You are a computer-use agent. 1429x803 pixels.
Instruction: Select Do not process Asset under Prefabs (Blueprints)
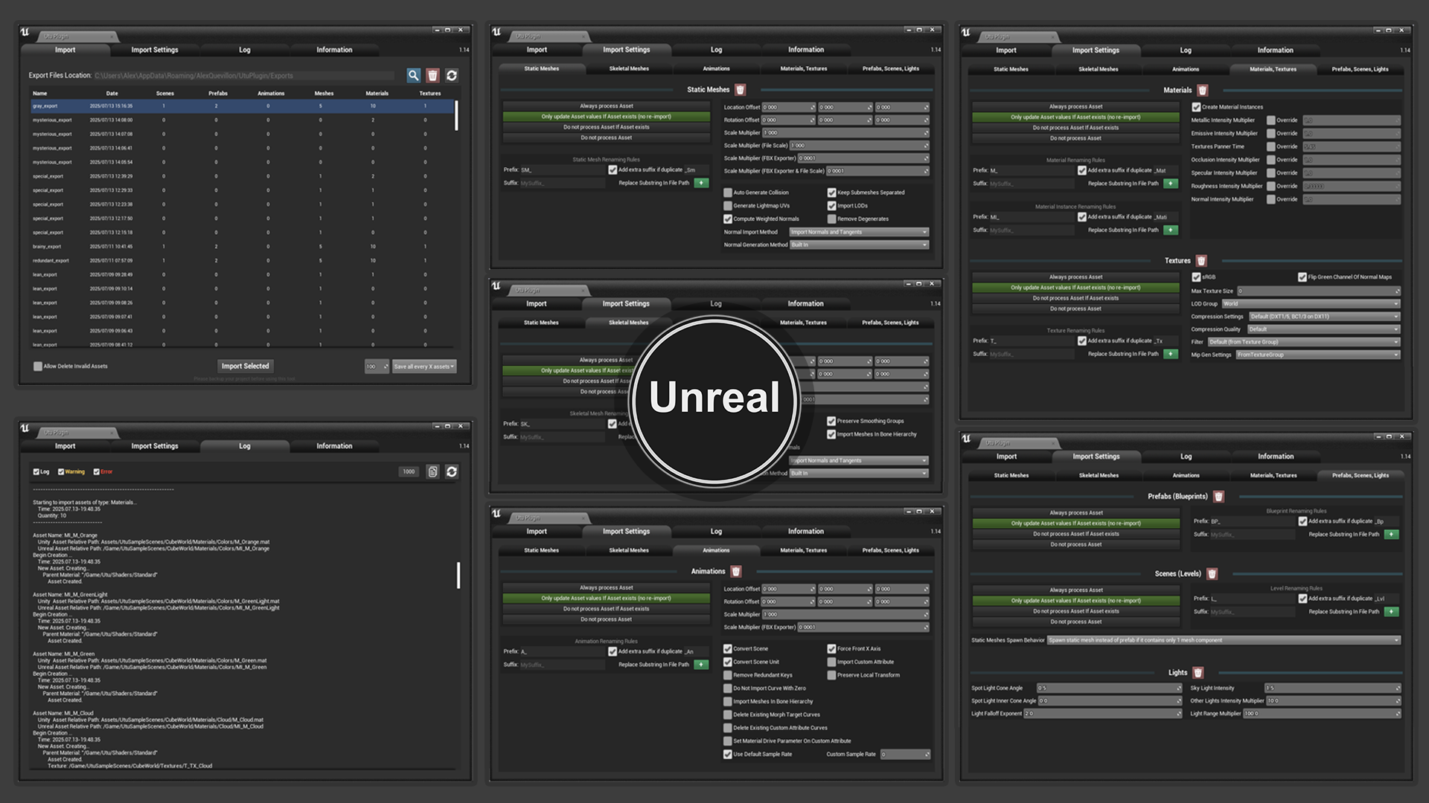[1075, 544]
